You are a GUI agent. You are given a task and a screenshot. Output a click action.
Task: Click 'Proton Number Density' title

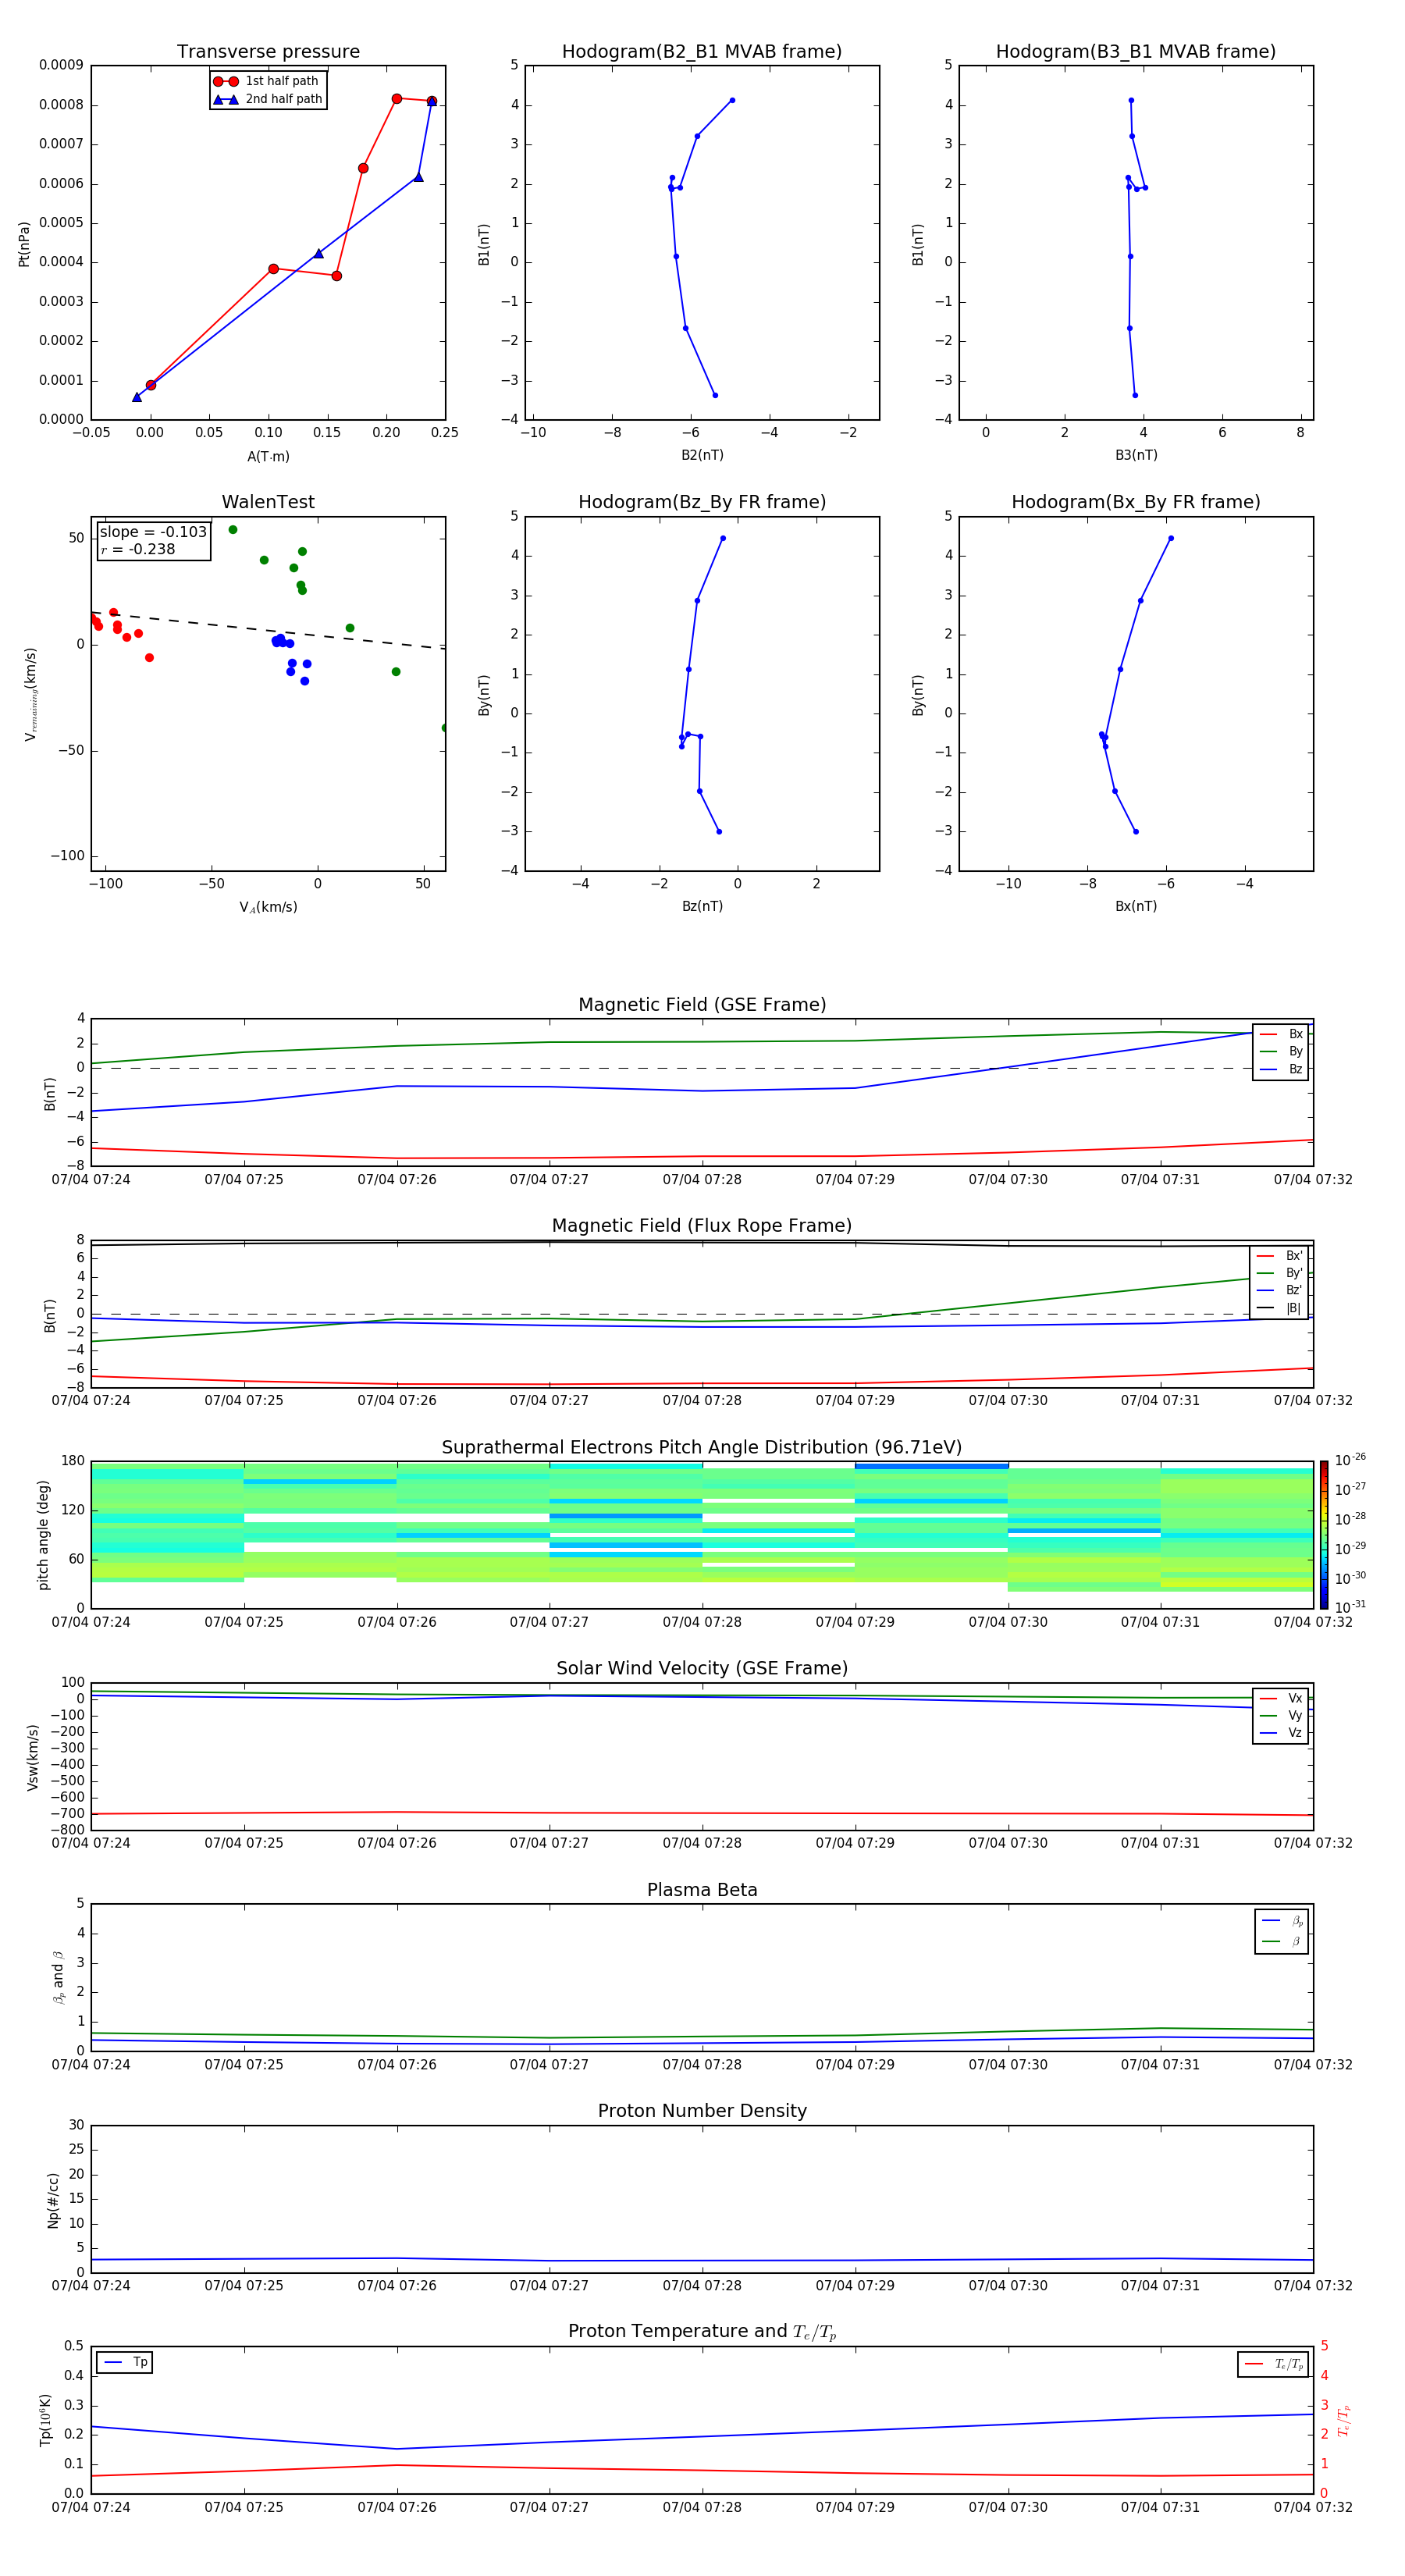pos(701,2111)
